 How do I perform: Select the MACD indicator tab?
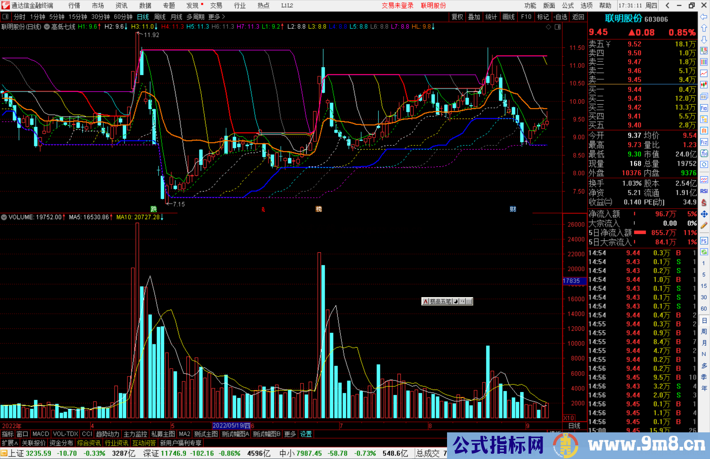tap(40, 434)
